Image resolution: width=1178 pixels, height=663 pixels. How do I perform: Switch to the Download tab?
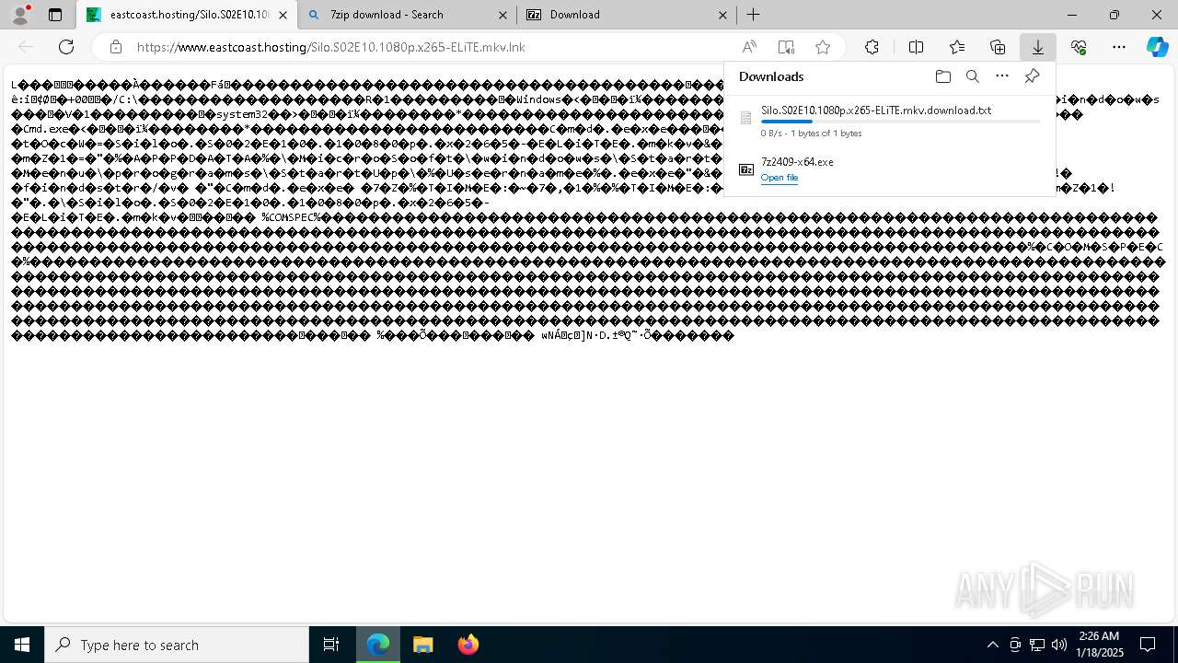pyautogui.click(x=628, y=15)
